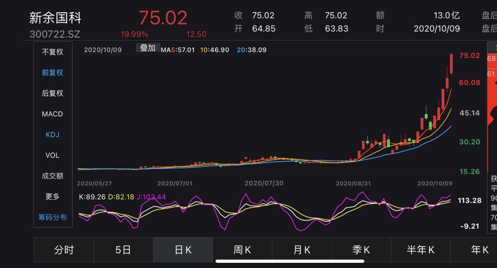Tap the MA5:57.01 indicator label
Image resolution: width=497 pixels, height=268 pixels.
point(178,50)
